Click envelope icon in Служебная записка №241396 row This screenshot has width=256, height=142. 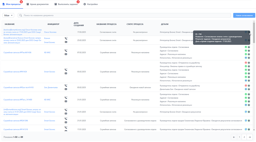click(66, 122)
